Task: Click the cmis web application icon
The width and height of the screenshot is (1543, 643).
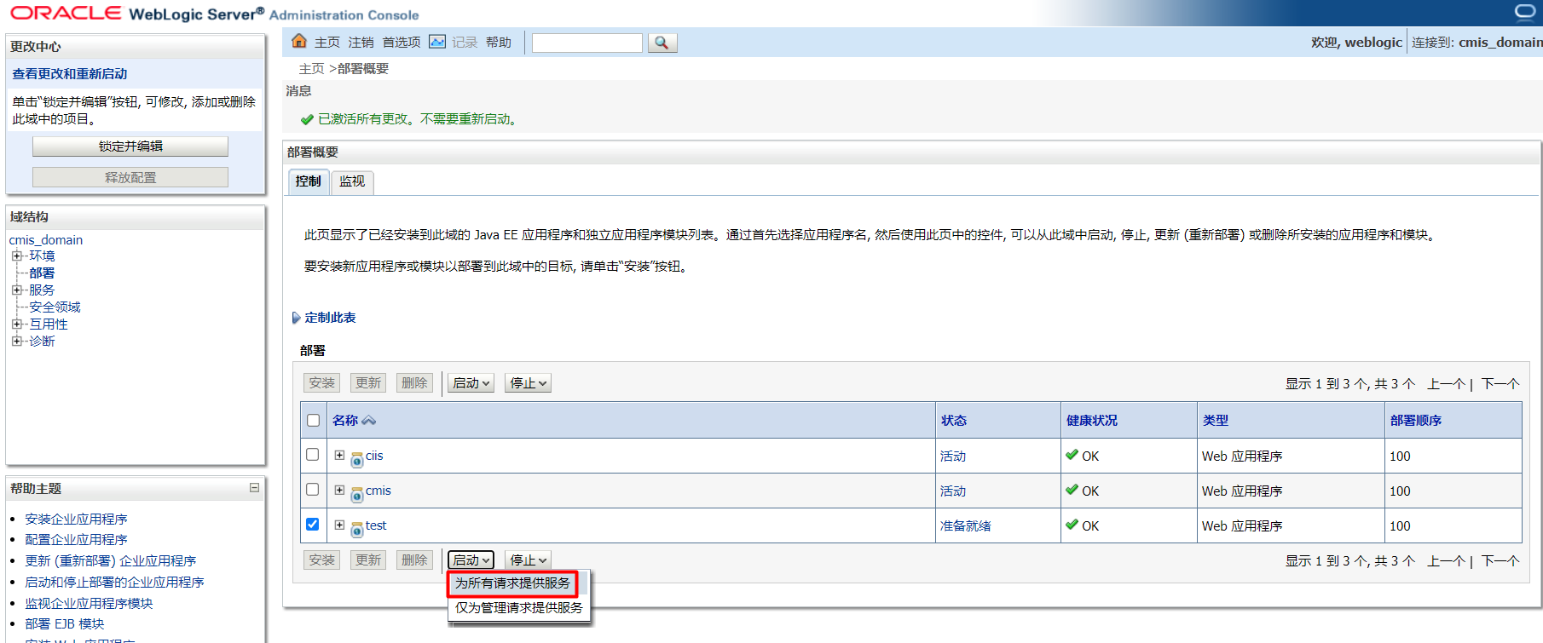Action: click(x=356, y=494)
